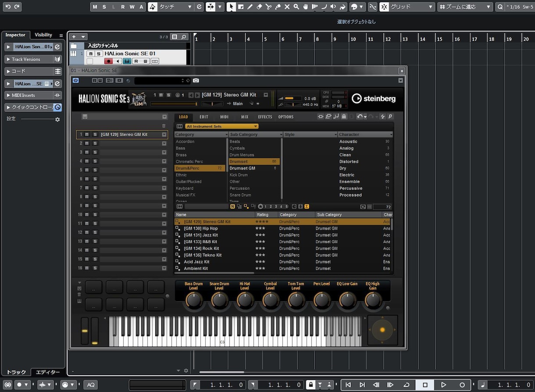Select the Mute X tool
This screenshot has height=392, width=535.
tap(287, 7)
